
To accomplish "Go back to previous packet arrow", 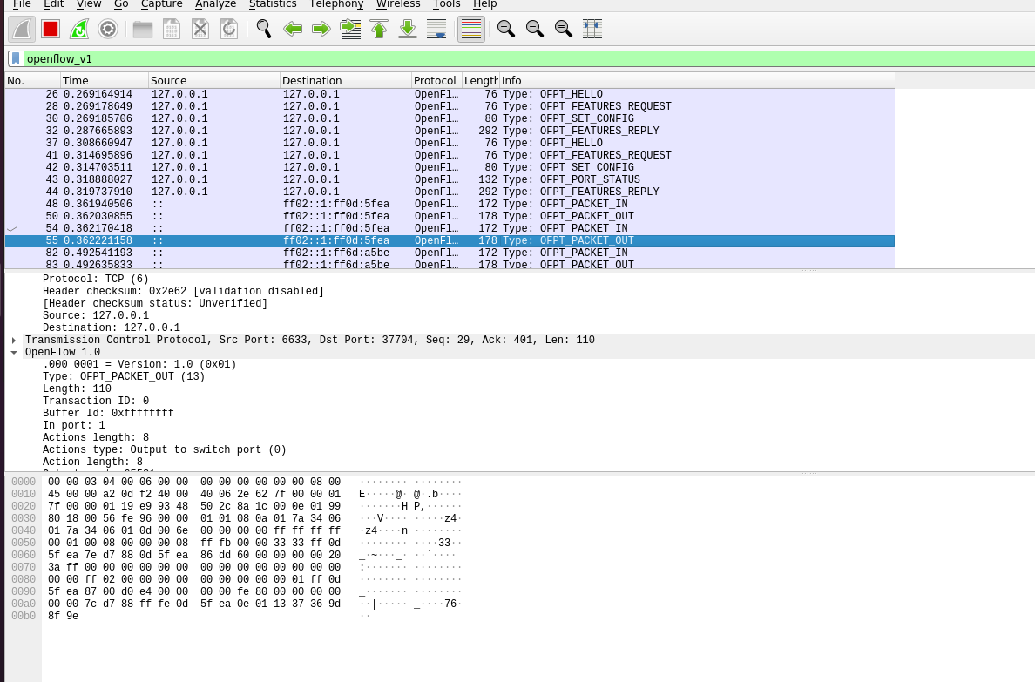I will point(293,29).
